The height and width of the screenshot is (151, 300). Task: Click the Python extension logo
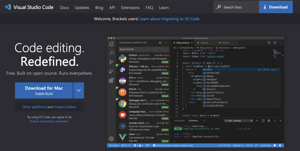(x=122, y=58)
